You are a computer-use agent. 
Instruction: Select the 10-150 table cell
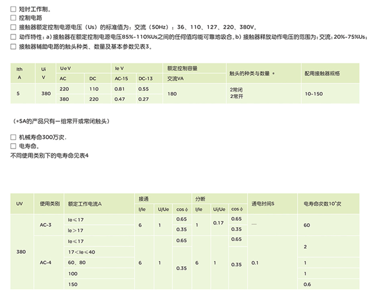314,94
